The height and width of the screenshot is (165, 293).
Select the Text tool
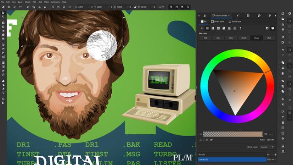[3, 57]
